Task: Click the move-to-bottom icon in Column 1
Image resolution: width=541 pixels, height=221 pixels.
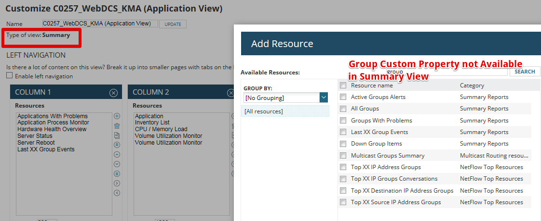Action: point(117,173)
